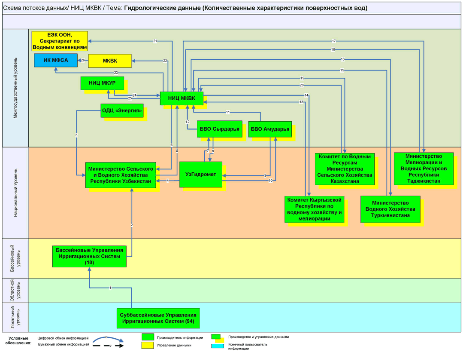Viewport: 463px width, 352px height.
Task: Click the ОДЦ «Энергия» node
Action: click(x=122, y=110)
